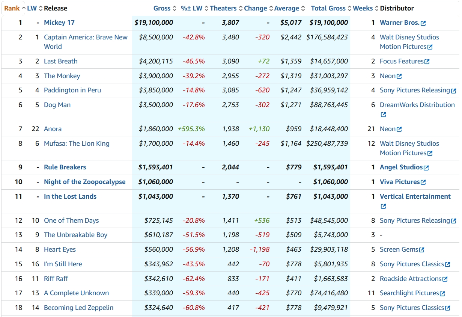The image size is (462, 317).
Task: Sort the table by Gross
Action: point(165,8)
